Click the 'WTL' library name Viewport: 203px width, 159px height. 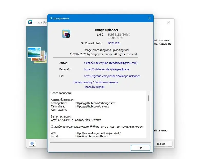click(x=54, y=133)
